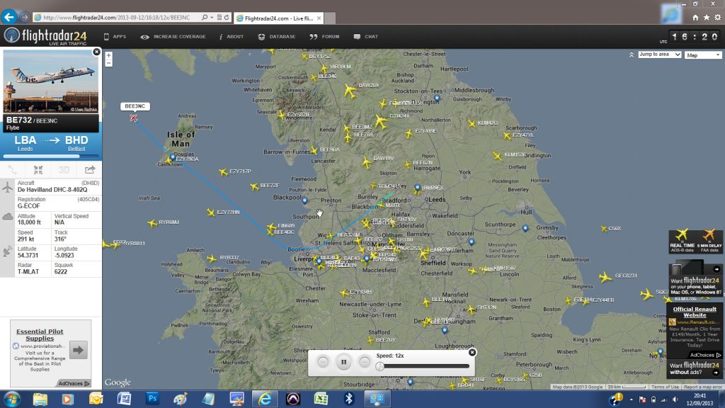
Task: Click the Flybe aircraft photo
Action: click(x=51, y=81)
